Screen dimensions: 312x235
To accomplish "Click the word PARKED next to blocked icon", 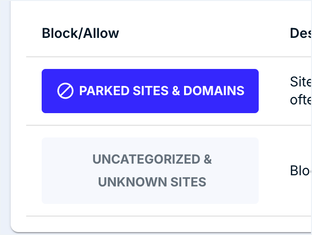I will (x=104, y=91).
